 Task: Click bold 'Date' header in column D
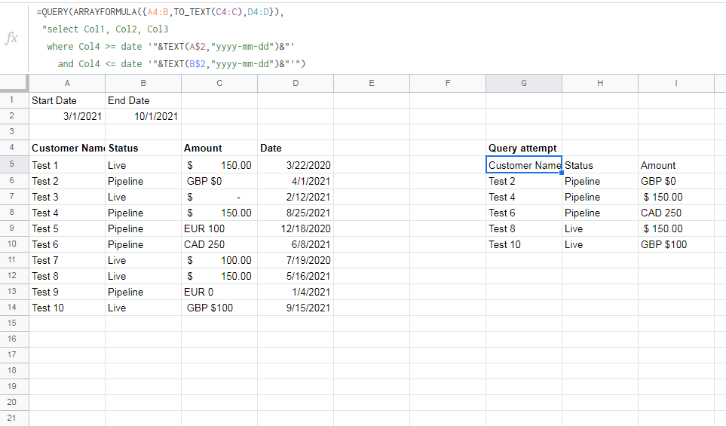coord(296,149)
